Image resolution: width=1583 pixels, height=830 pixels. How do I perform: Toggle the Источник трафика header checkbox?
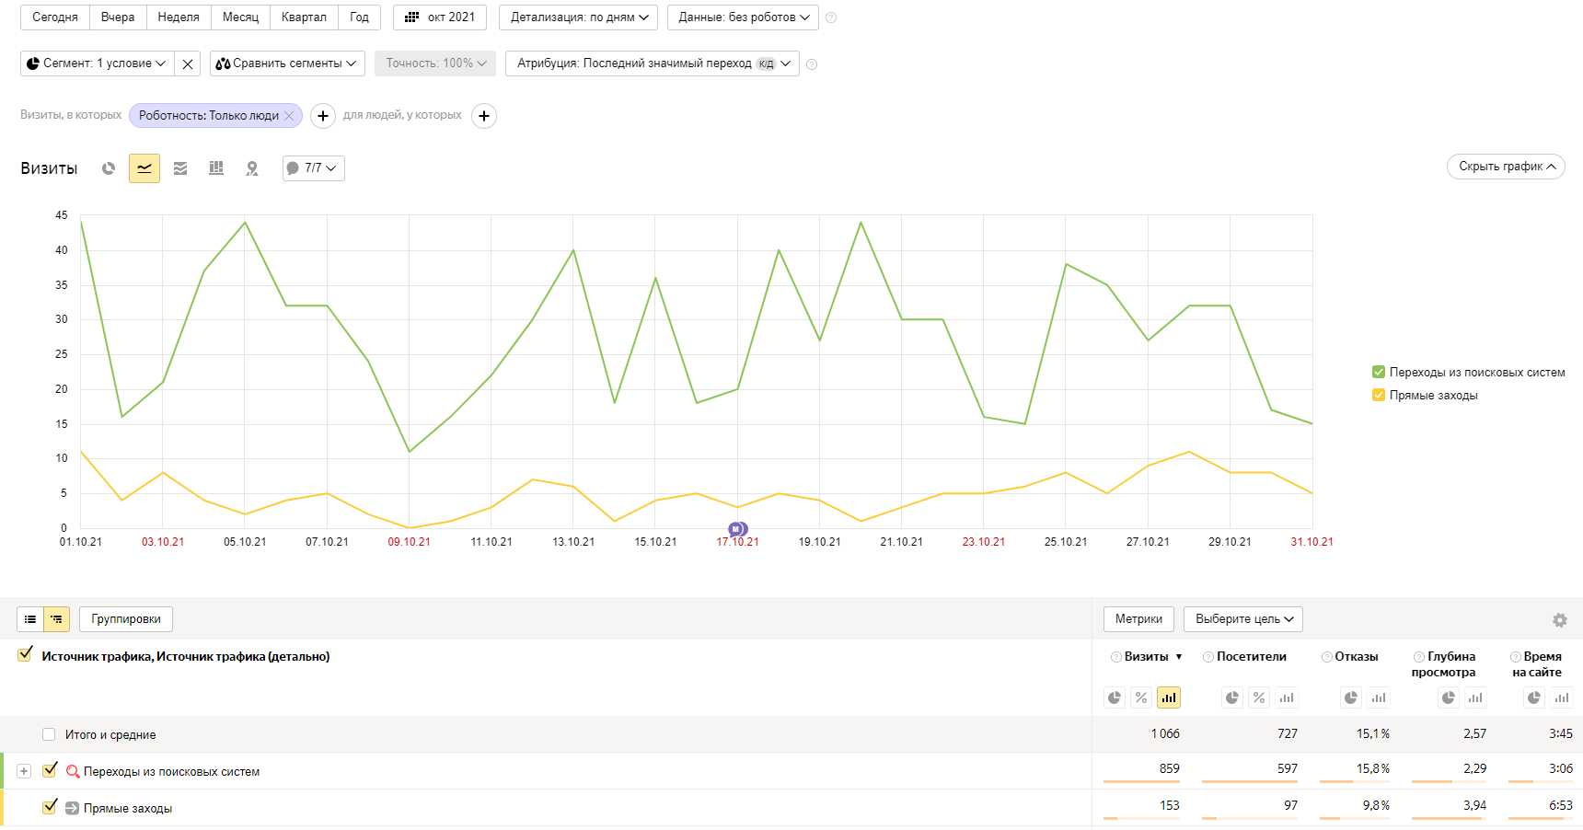[x=25, y=654]
